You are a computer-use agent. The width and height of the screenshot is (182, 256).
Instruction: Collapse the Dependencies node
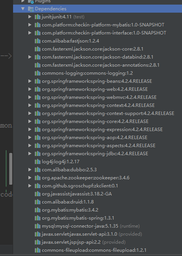coord(23,9)
